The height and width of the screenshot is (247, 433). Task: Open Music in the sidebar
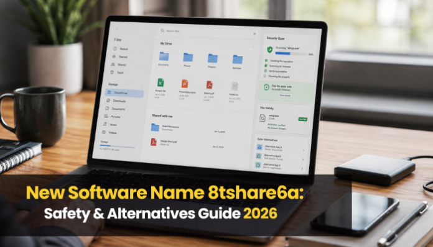(110, 125)
